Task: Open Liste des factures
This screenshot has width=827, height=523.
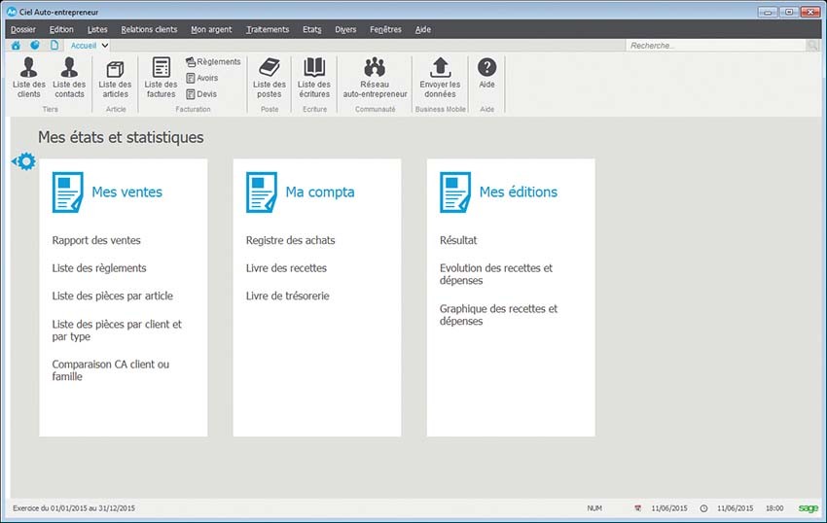Action: pyautogui.click(x=161, y=78)
